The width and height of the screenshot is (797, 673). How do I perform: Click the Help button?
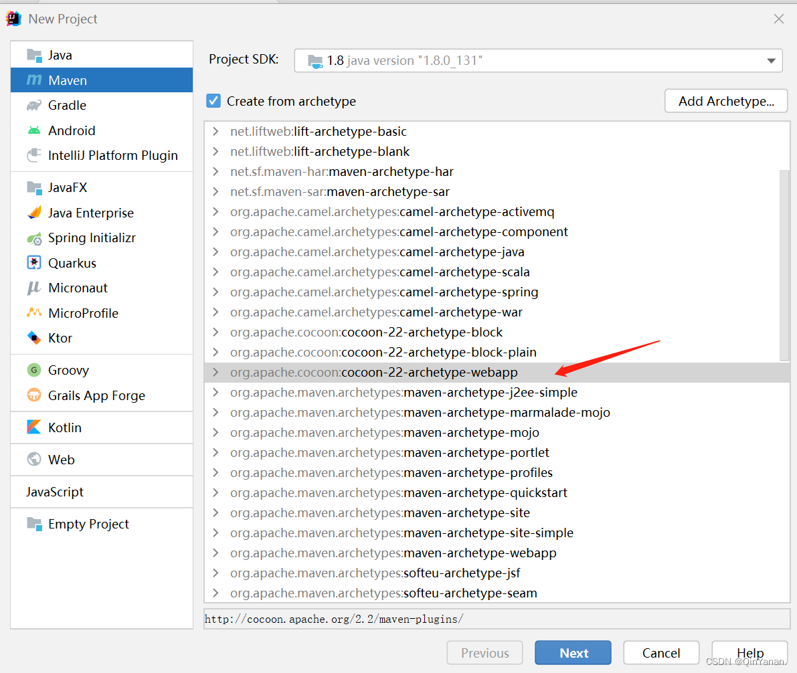(x=749, y=653)
